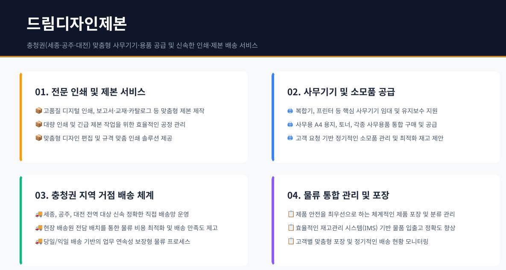
Task: Open the 03. 충청권 지역 거점 배송 체계 heading
Action: tap(94, 195)
